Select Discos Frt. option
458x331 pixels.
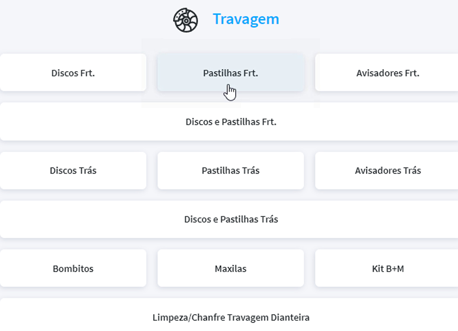[73, 73]
